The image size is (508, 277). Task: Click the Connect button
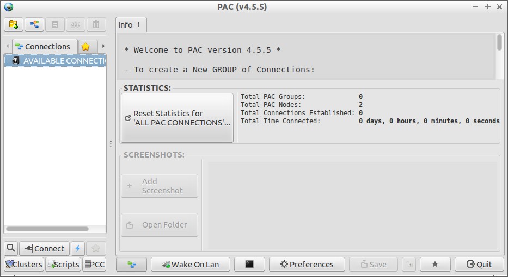(45, 248)
